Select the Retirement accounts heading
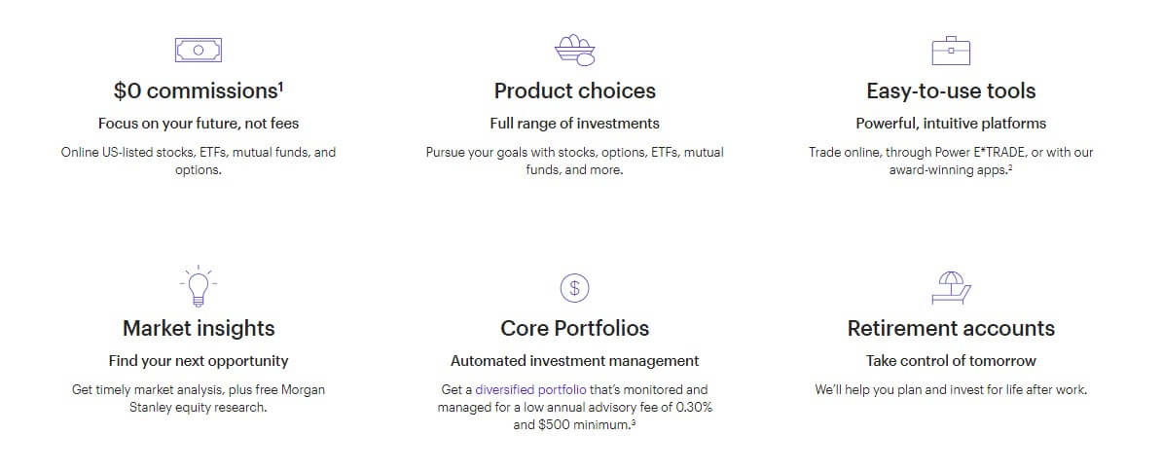 (951, 328)
